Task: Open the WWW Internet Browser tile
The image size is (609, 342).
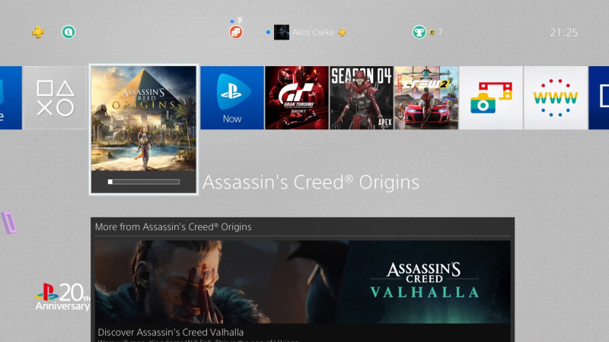Action: [x=556, y=98]
